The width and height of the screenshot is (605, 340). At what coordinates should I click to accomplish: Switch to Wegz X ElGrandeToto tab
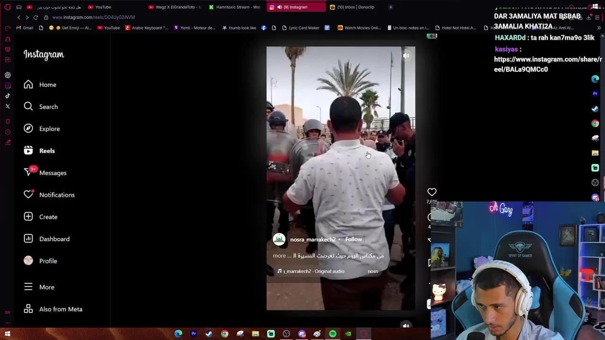pyautogui.click(x=175, y=7)
